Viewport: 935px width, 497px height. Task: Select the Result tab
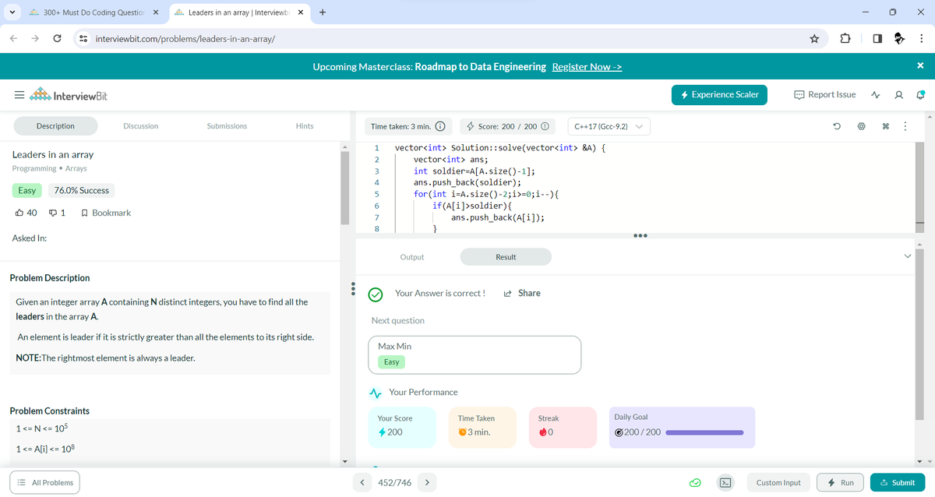(x=506, y=257)
